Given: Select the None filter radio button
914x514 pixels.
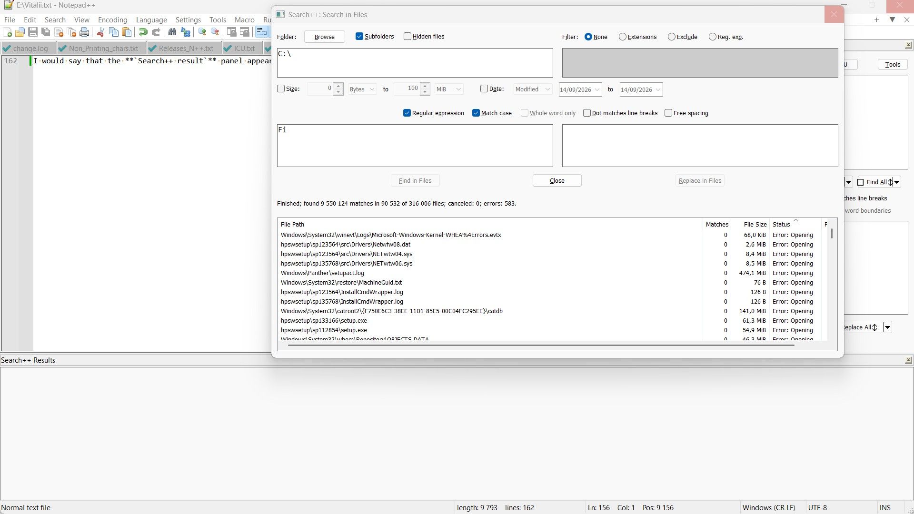Looking at the screenshot, I should (x=588, y=37).
